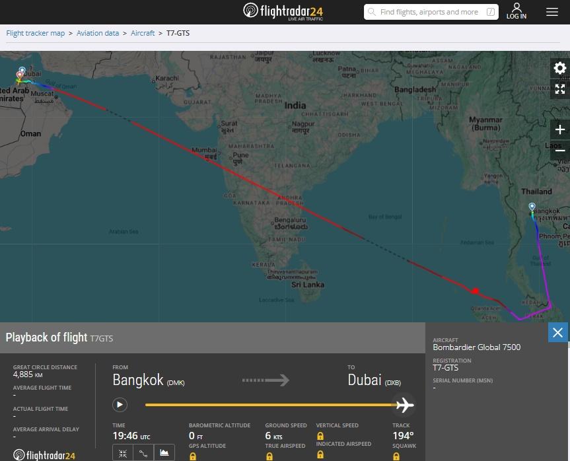
Task: Zoom in on the map
Action: (x=559, y=129)
